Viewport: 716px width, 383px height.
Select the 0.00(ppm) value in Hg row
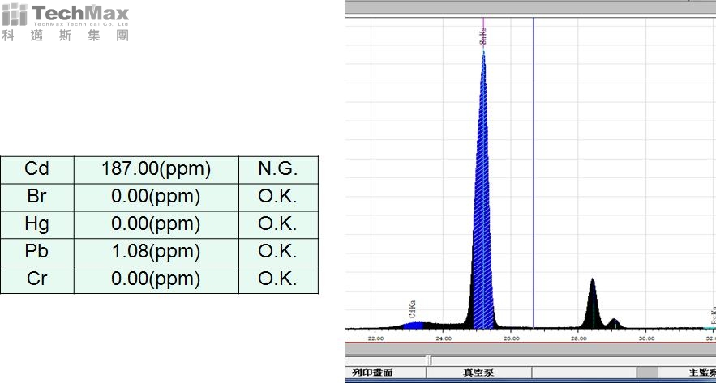pyautogui.click(x=156, y=224)
